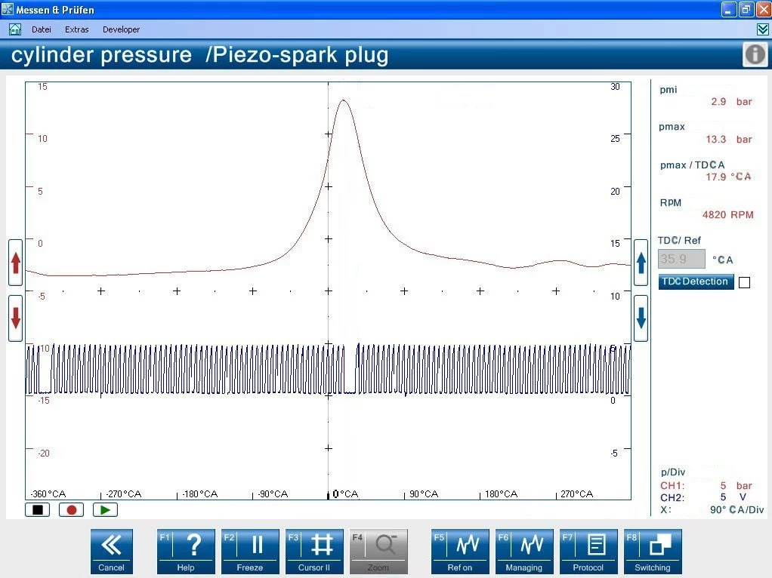This screenshot has height=578, width=772.
Task: Open the F6 Managing function
Action: coord(523,552)
